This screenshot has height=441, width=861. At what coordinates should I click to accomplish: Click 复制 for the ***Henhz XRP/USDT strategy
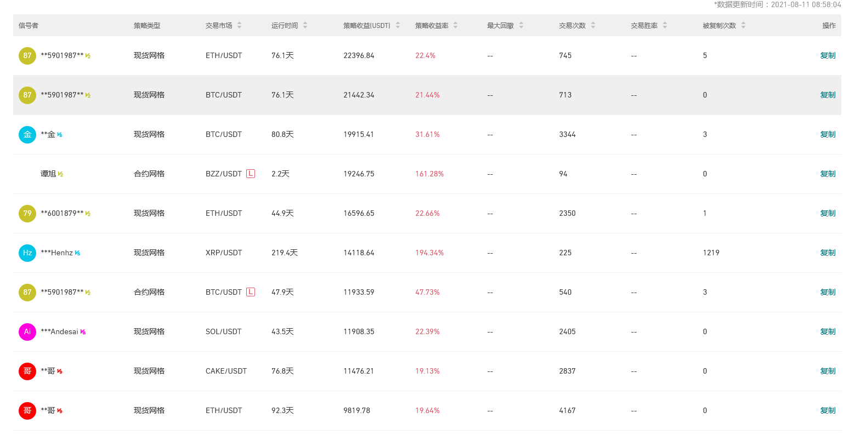(x=828, y=253)
